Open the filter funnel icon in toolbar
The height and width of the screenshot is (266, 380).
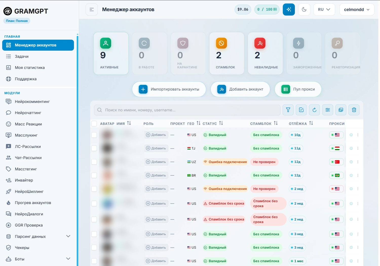[x=288, y=110]
